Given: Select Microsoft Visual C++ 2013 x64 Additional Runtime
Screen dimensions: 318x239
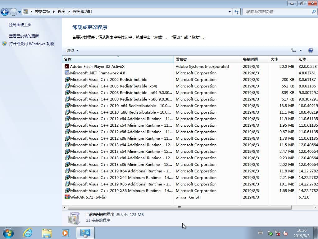Looking at the screenshot, I should (x=121, y=145).
